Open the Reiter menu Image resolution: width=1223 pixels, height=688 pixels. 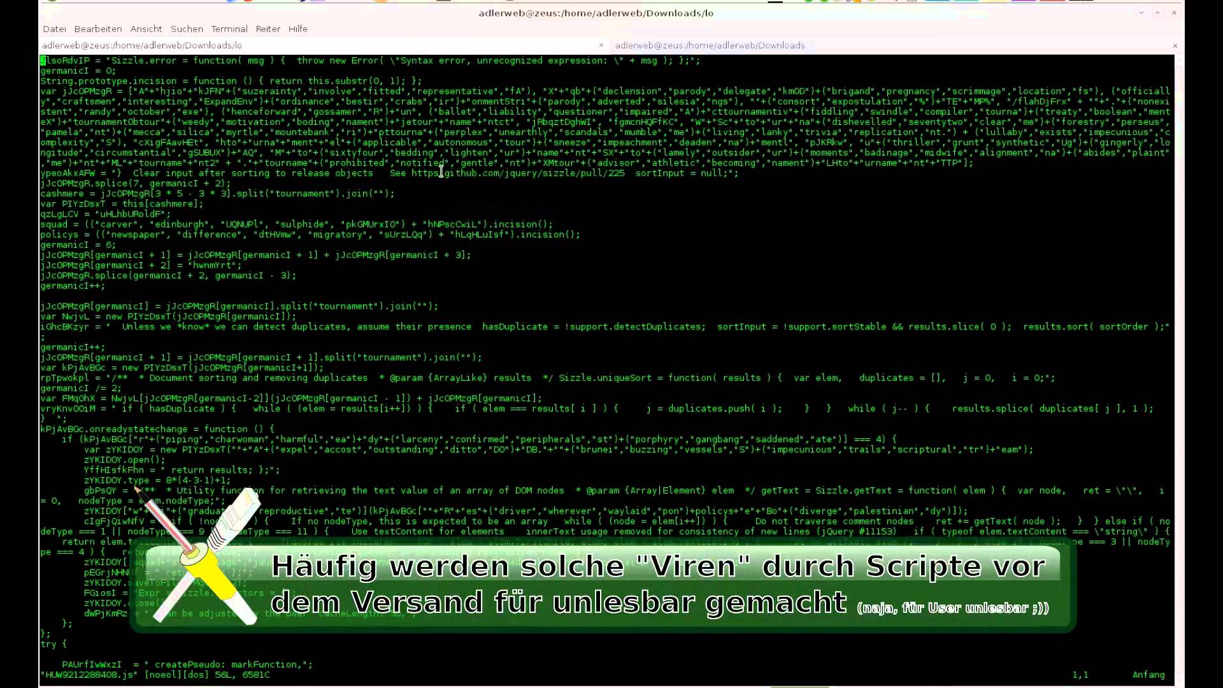pyautogui.click(x=268, y=29)
